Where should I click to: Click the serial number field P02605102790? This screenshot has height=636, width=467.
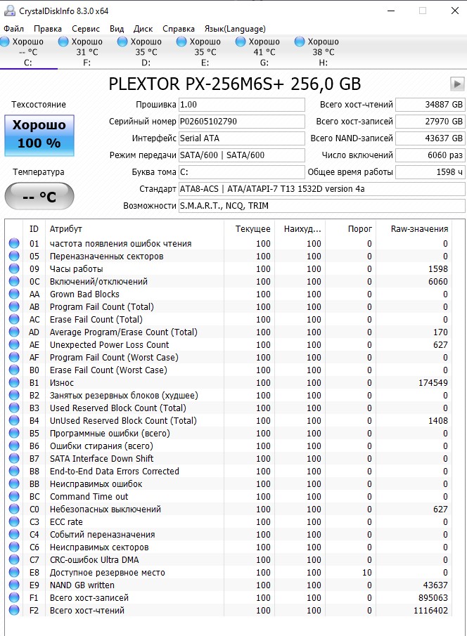pos(242,122)
